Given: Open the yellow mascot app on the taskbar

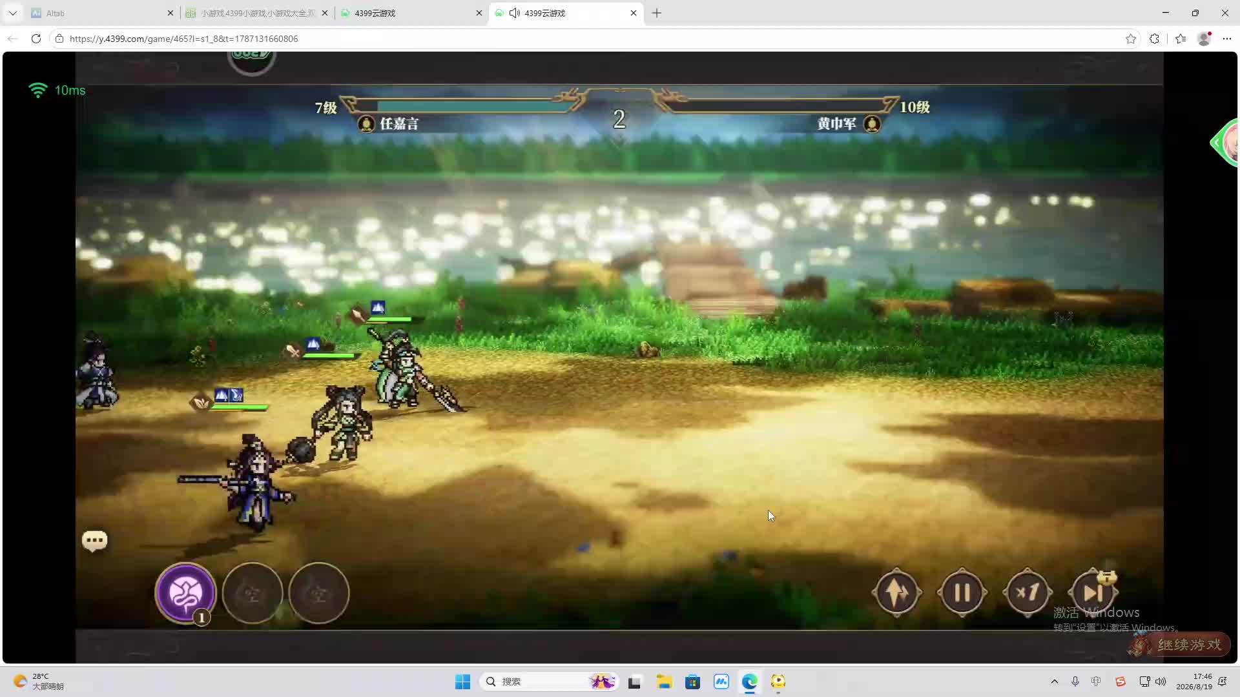Looking at the screenshot, I should click(x=778, y=682).
